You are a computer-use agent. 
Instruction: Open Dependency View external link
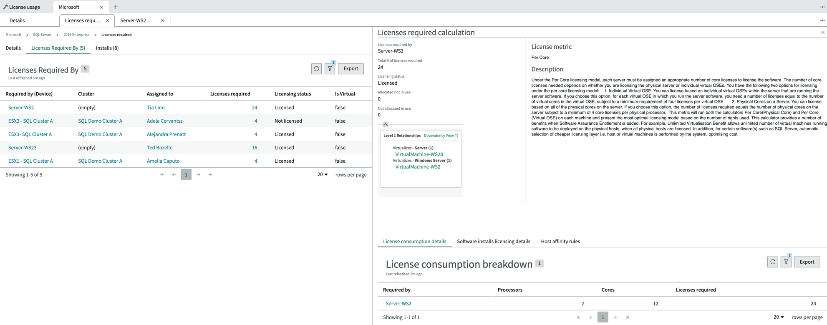click(x=441, y=136)
